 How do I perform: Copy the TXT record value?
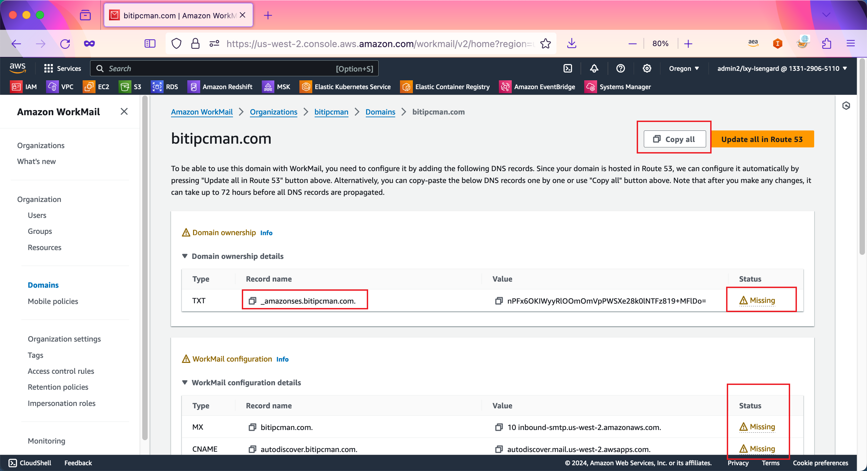click(x=499, y=301)
